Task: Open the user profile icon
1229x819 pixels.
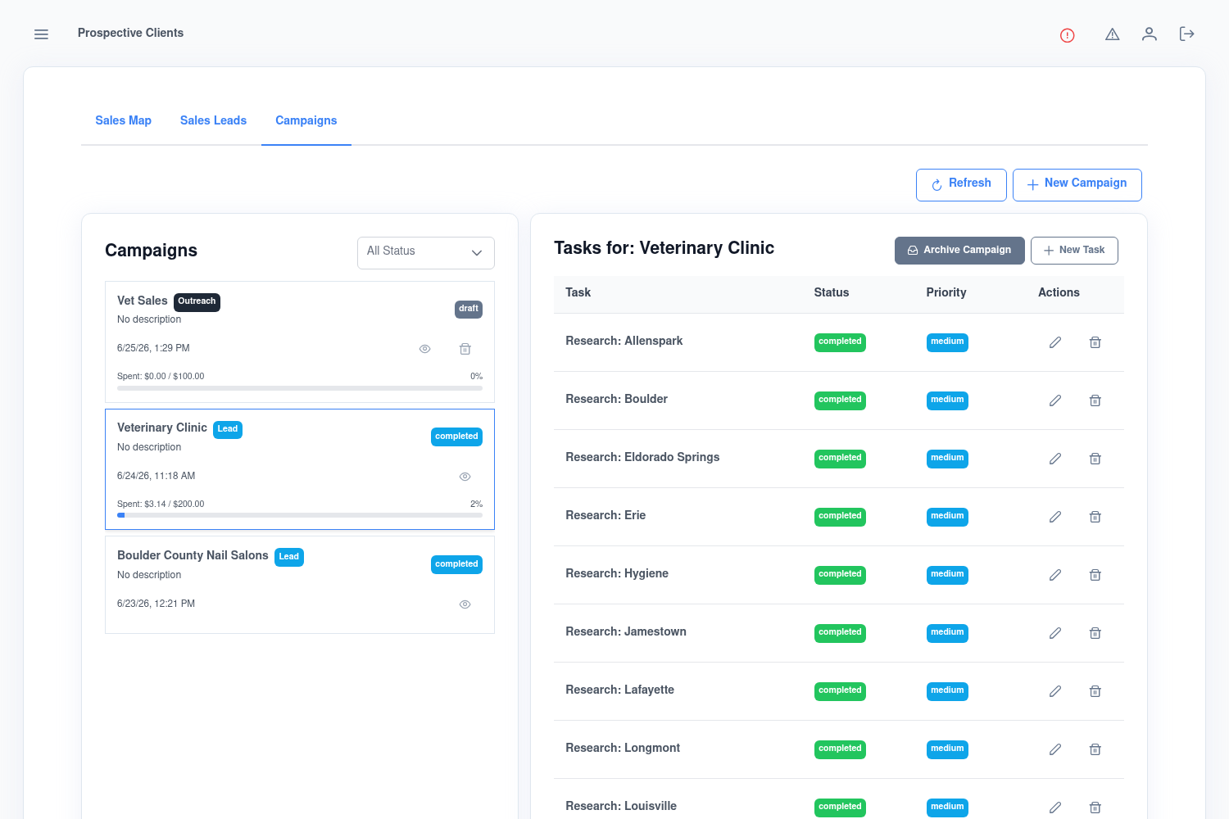Action: coord(1150,34)
